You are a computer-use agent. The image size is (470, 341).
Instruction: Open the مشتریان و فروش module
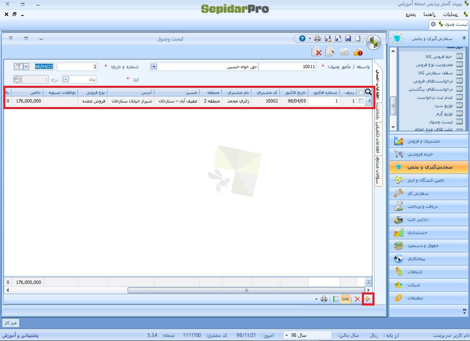(429, 141)
